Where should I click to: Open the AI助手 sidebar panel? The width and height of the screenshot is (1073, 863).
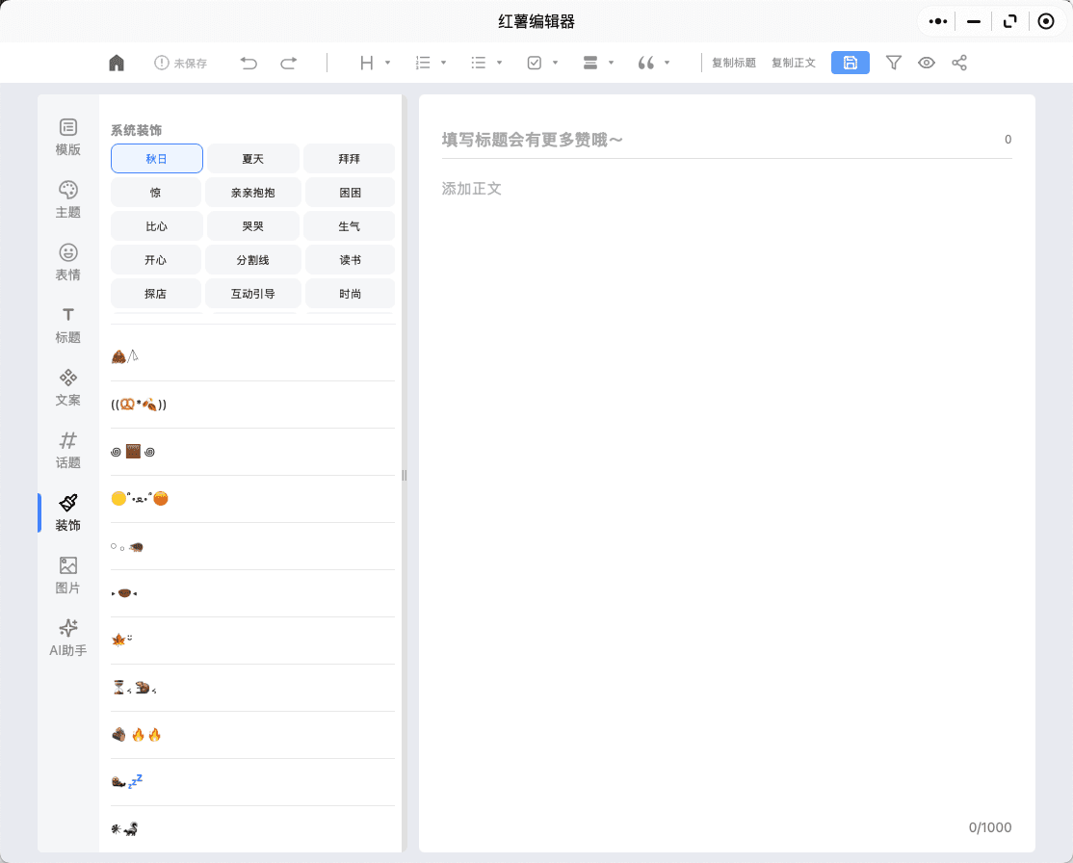pyautogui.click(x=68, y=638)
